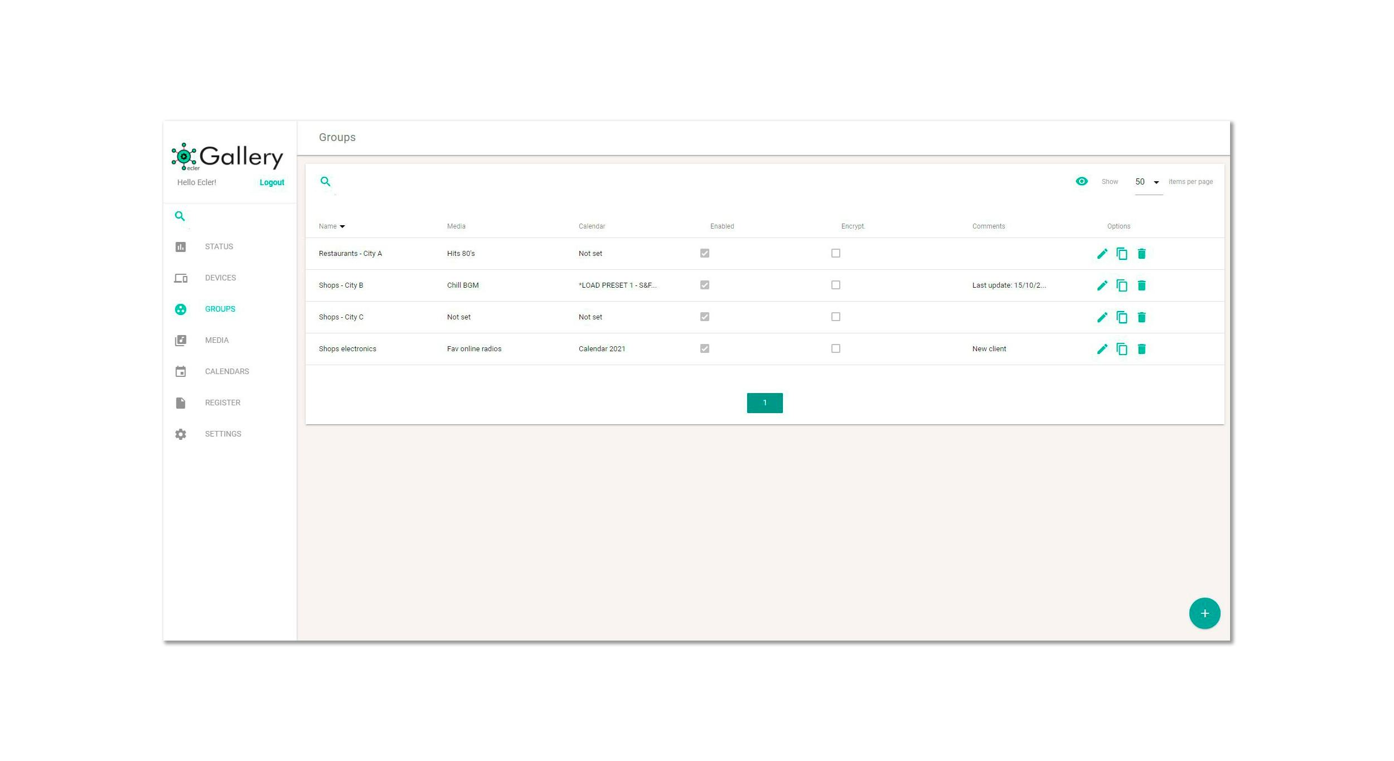Click the 'Chill BGM' media cell

pyautogui.click(x=463, y=285)
